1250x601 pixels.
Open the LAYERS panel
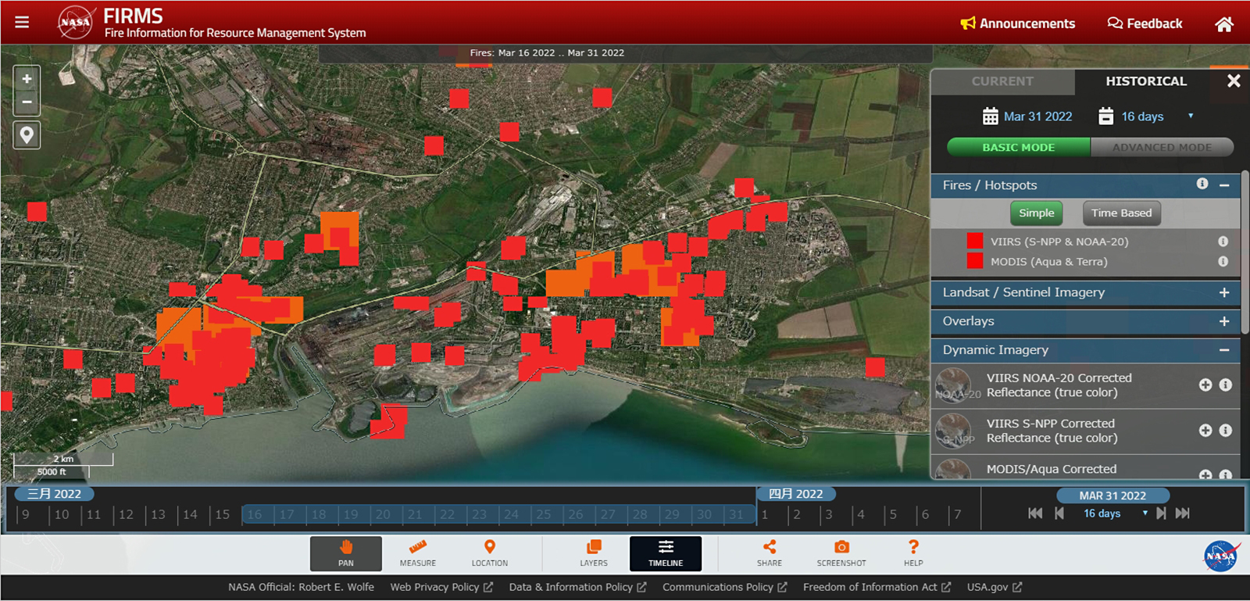click(594, 553)
